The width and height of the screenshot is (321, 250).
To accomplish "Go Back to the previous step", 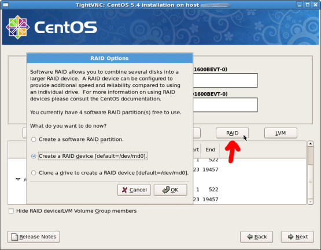I will [257, 237].
